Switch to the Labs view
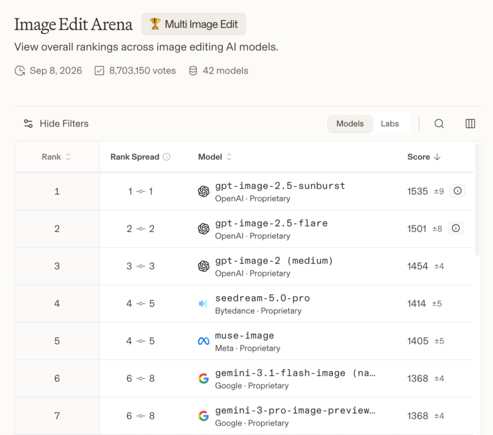 pyautogui.click(x=390, y=123)
